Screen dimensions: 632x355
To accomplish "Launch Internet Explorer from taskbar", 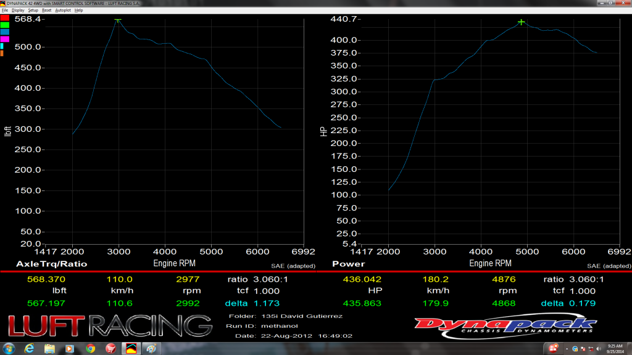I will [29, 348].
